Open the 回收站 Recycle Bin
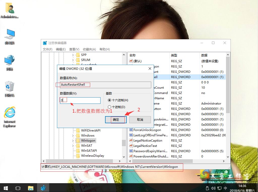The image size is (258, 192). (9, 86)
